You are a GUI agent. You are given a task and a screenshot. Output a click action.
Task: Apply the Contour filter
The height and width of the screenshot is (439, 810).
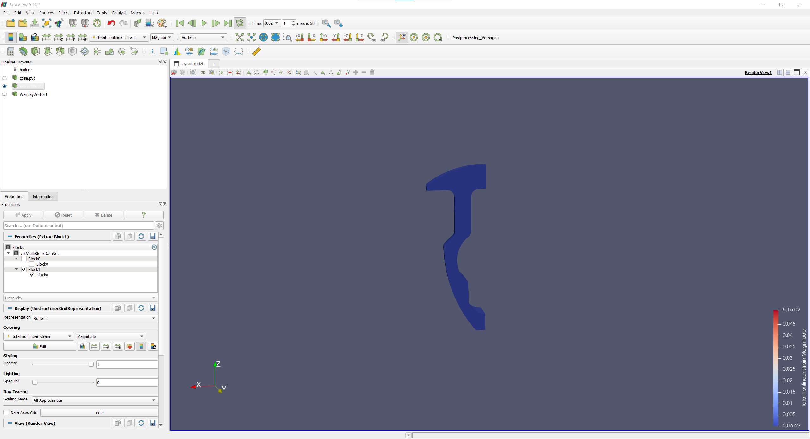[x=22, y=51]
